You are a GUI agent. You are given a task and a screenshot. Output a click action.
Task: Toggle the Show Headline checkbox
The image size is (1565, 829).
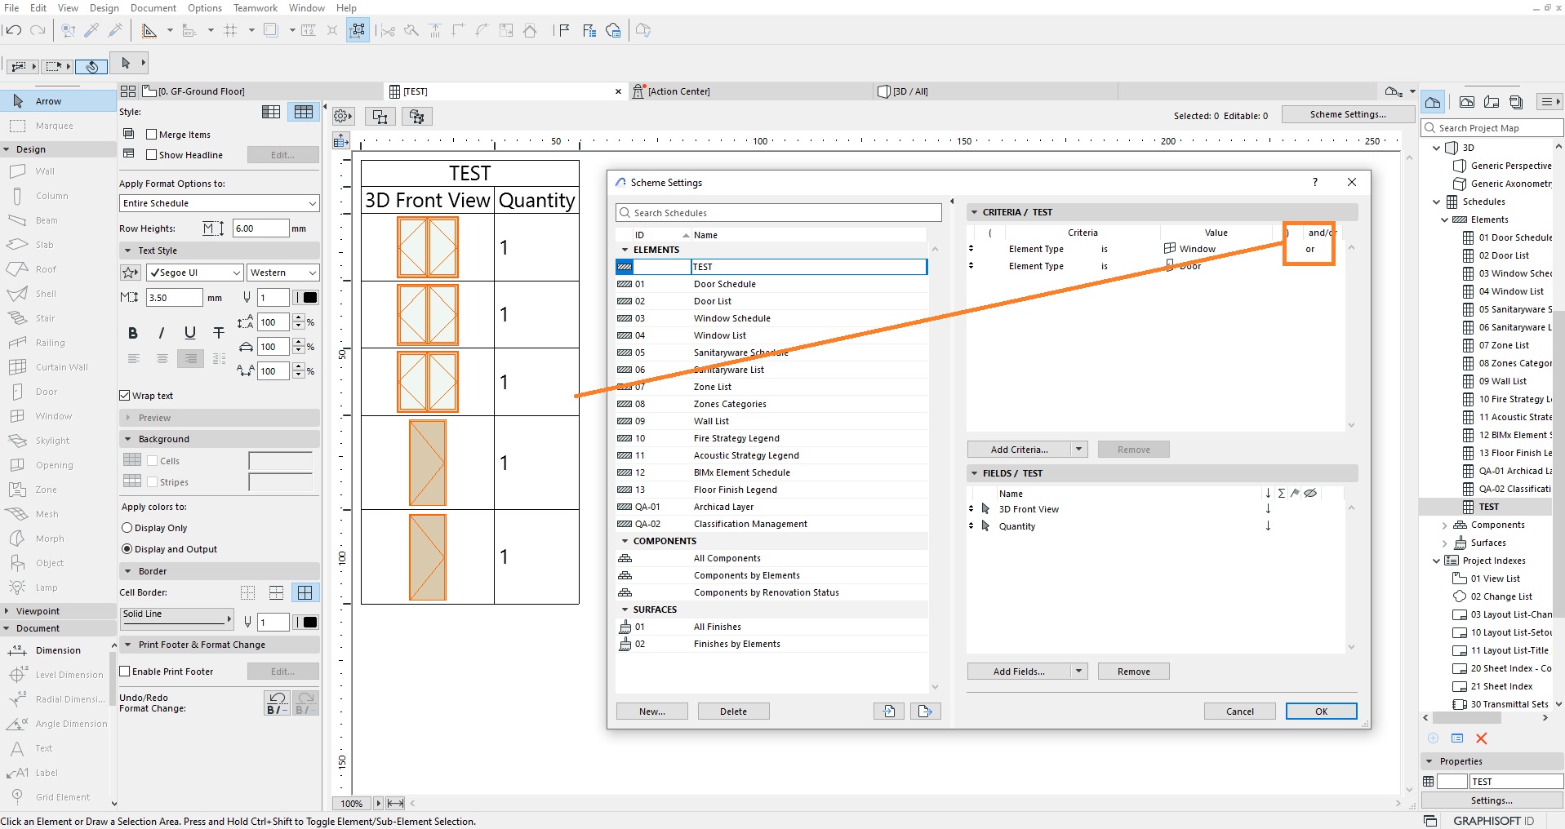coord(151,155)
